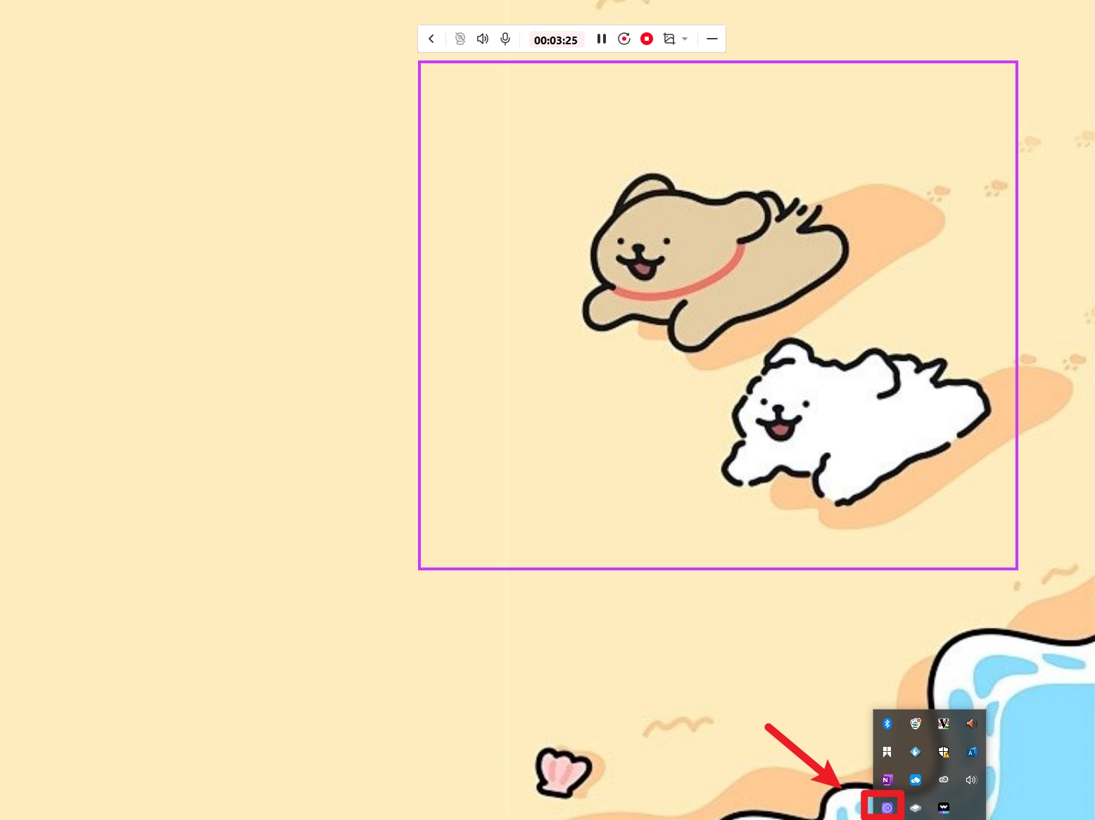1095x820 pixels.
Task: Open the black V icon in tray
Action: click(944, 724)
